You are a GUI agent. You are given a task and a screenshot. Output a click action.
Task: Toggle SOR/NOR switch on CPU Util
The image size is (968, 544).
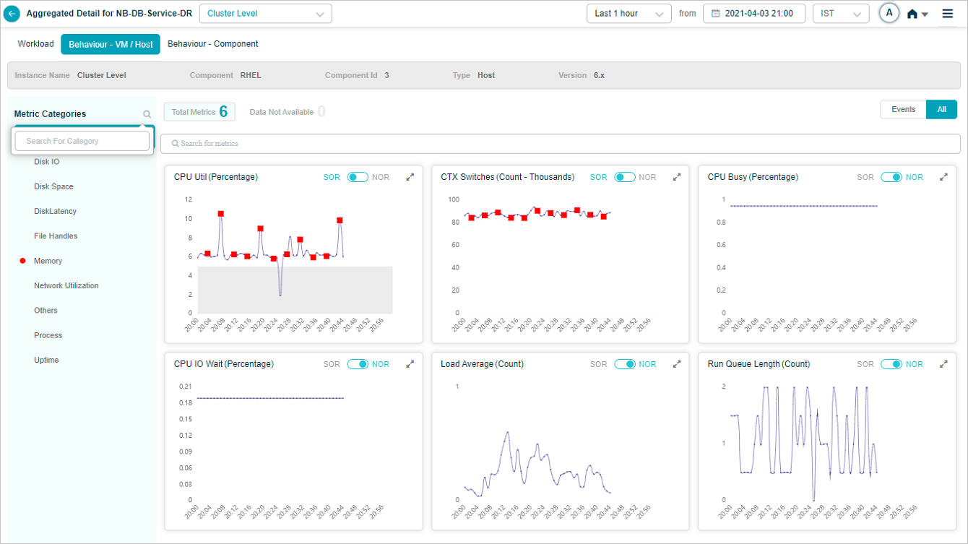[x=358, y=177]
